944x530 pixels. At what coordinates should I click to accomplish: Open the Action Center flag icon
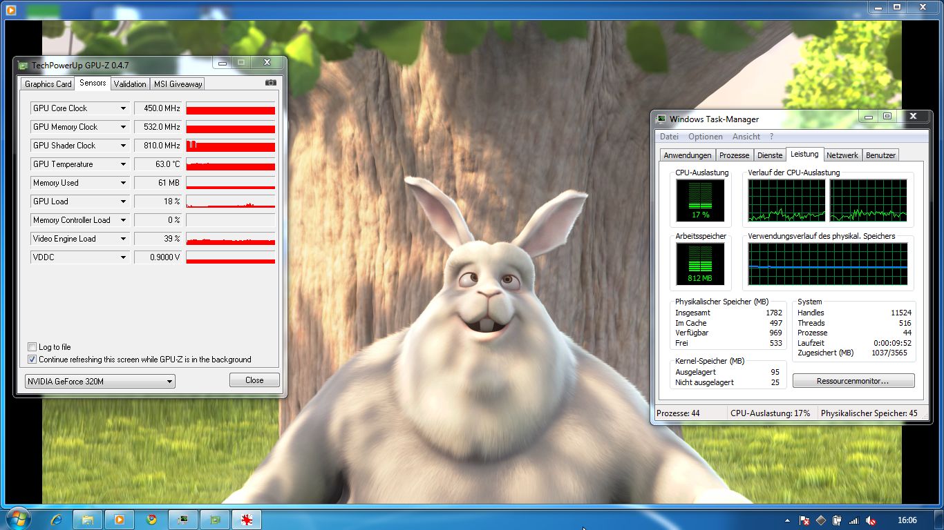804,520
